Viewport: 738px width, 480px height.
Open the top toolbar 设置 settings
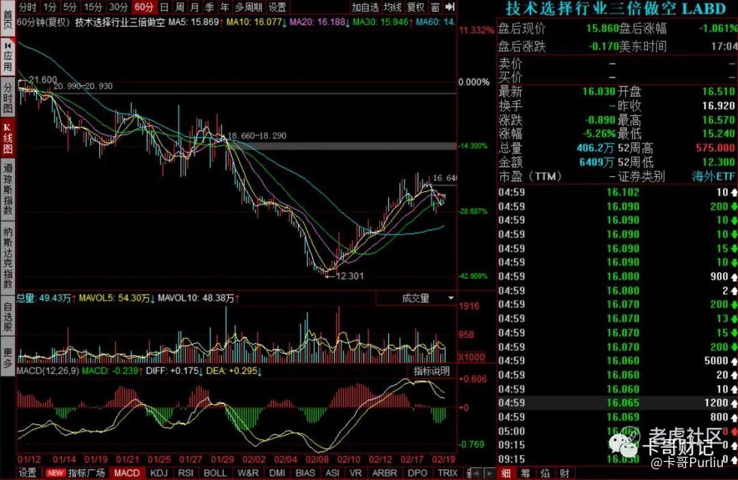pos(277,7)
